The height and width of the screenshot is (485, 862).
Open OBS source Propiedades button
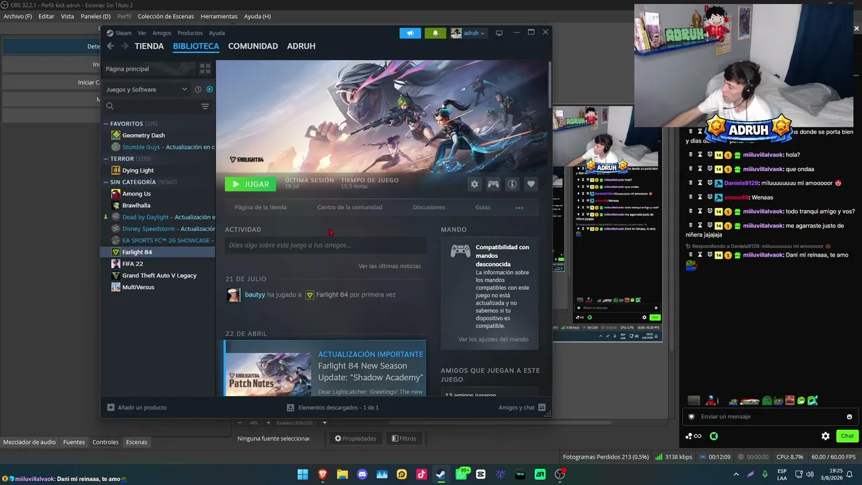(356, 439)
